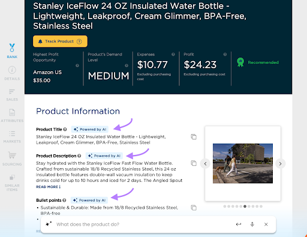Expand description with READ MORE link

pos(48,187)
